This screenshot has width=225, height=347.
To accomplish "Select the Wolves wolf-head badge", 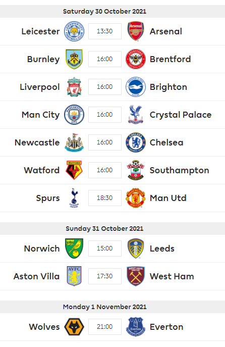I will (74, 327).
